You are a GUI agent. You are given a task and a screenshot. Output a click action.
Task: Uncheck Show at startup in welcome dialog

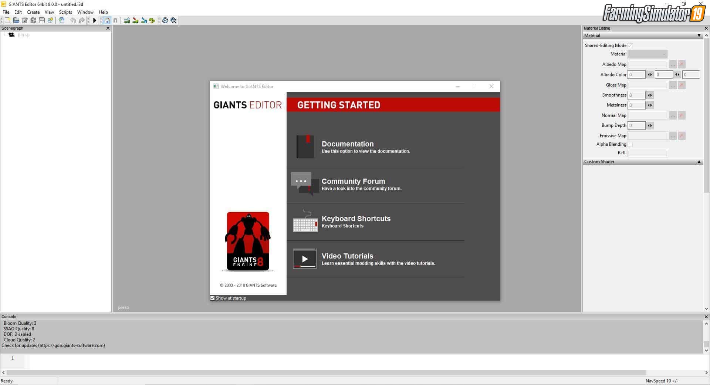coord(212,298)
